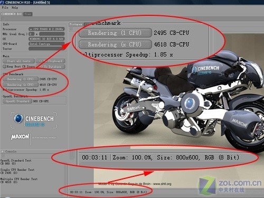The width and height of the screenshot is (264, 198).
Task: Click the OS info field
Action: [46, 39]
